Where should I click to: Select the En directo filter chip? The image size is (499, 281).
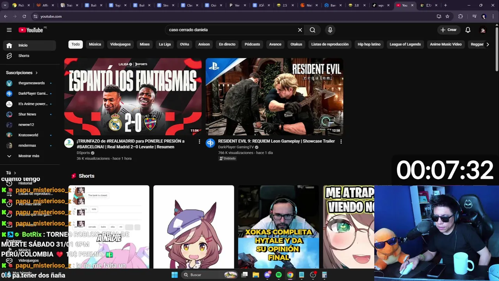coord(227,44)
